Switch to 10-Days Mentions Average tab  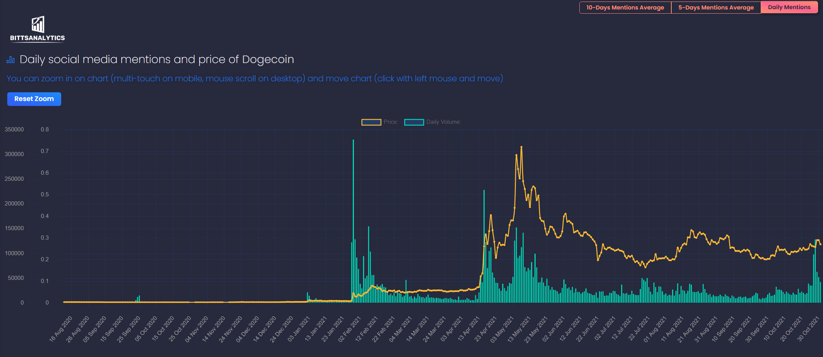click(625, 8)
